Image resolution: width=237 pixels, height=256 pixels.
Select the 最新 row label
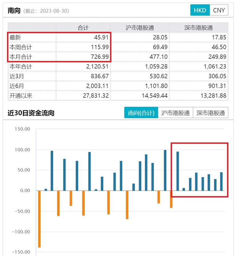pyautogui.click(x=15, y=37)
